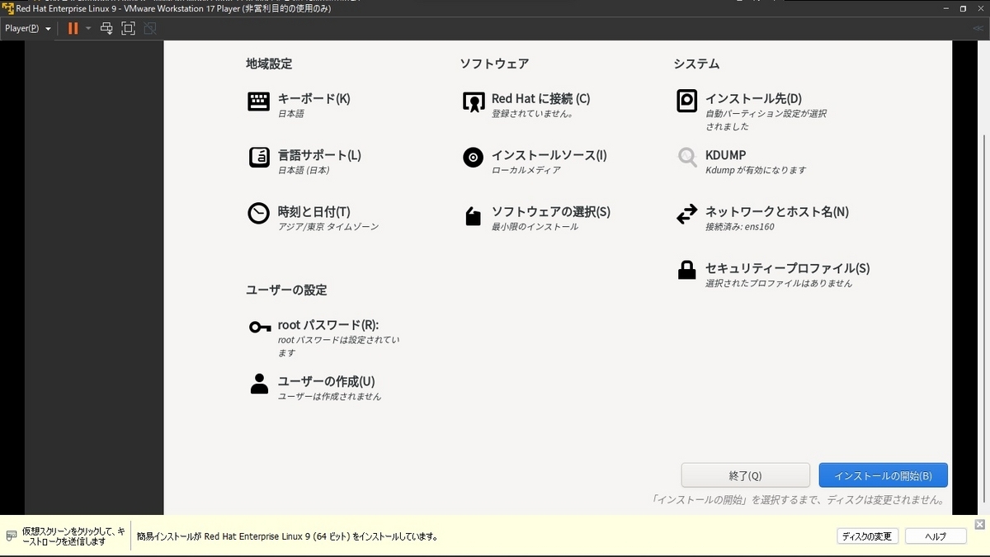Click the ユーザーは作成されません text
This screenshot has height=557, width=990.
(329, 397)
